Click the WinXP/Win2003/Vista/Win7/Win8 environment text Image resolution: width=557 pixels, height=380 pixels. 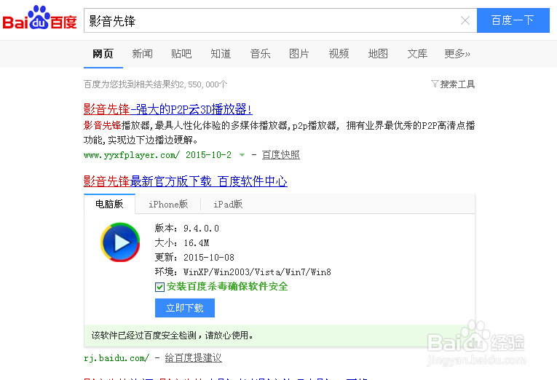click(x=257, y=272)
